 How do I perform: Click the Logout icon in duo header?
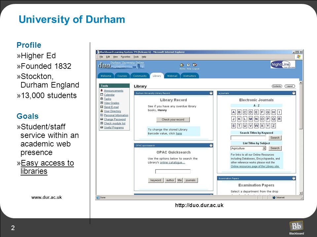point(195,65)
